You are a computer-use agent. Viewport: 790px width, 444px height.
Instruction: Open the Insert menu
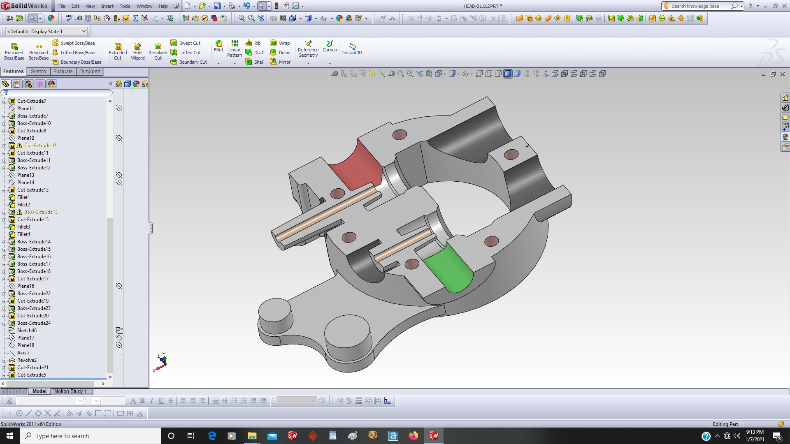pyautogui.click(x=107, y=6)
